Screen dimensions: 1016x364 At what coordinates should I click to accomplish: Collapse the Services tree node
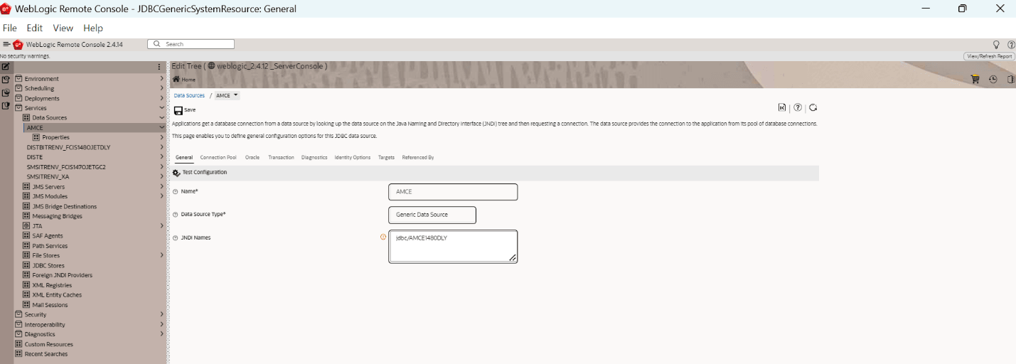point(162,108)
